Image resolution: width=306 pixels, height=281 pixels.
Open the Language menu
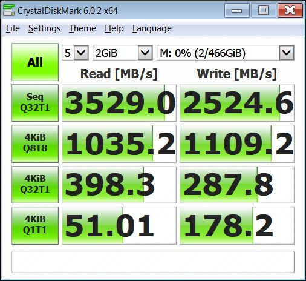click(152, 28)
